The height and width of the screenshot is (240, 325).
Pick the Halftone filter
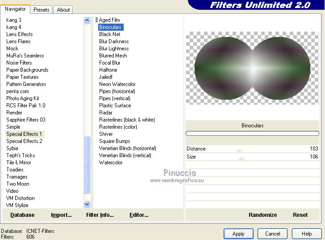click(108, 70)
